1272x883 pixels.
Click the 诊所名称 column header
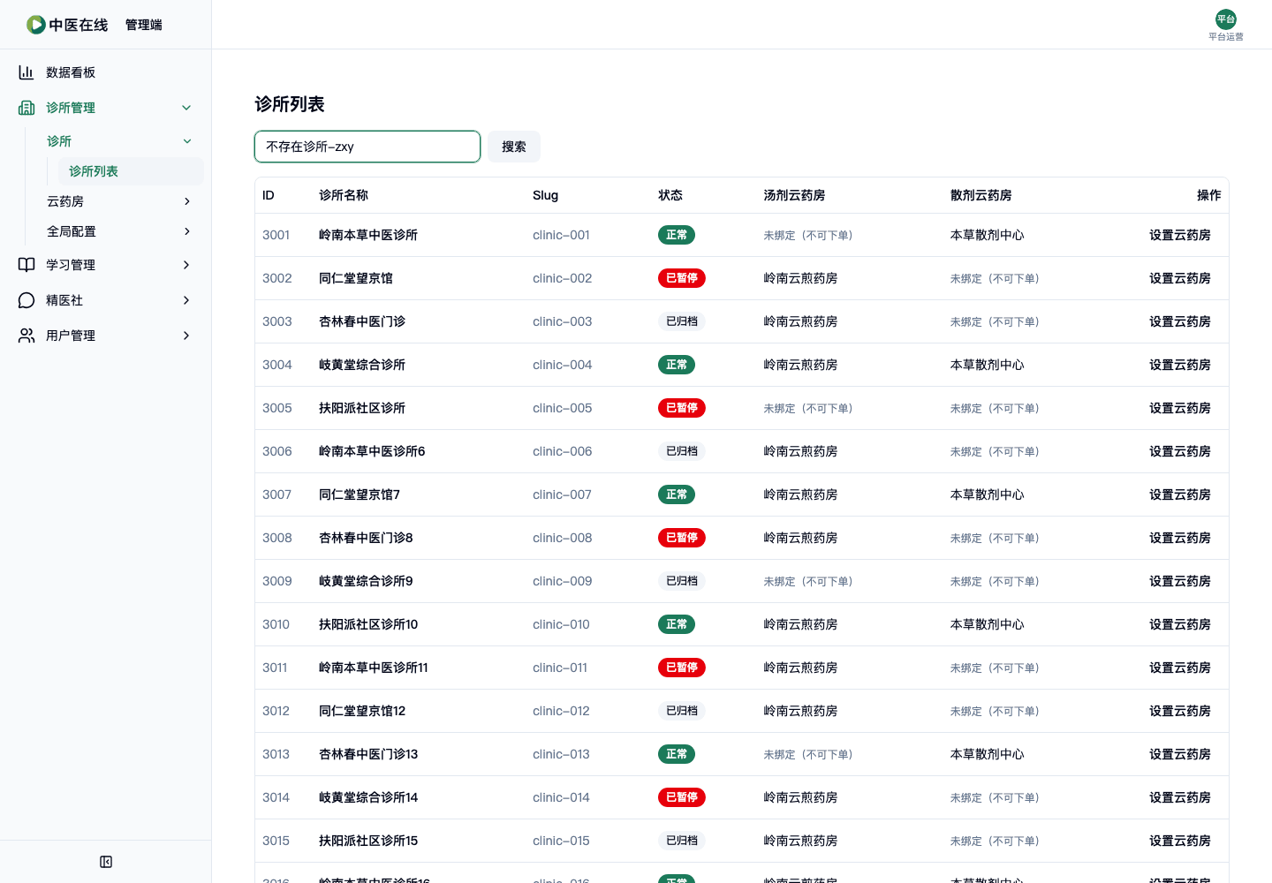(x=344, y=195)
